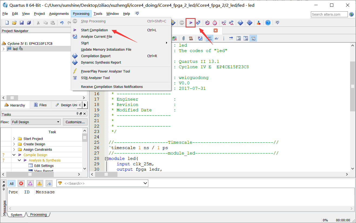
Task: Click the Search altera.com input field
Action: tap(329, 14)
